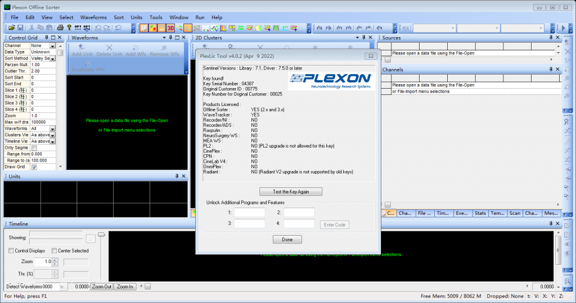
Task: Click the Test the Key Again button
Action: (x=291, y=191)
